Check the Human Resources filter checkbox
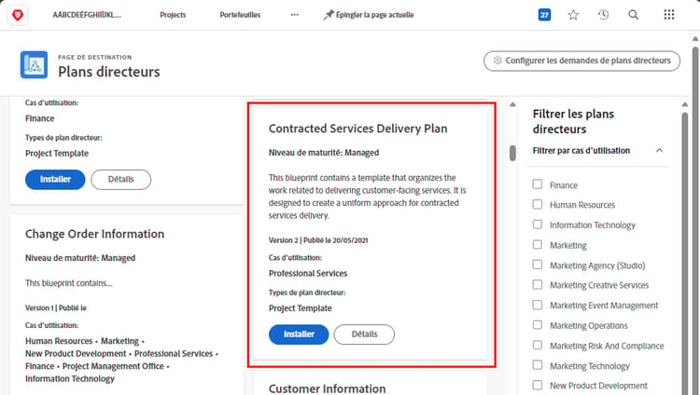Image resolution: width=700 pixels, height=395 pixels. [x=538, y=204]
